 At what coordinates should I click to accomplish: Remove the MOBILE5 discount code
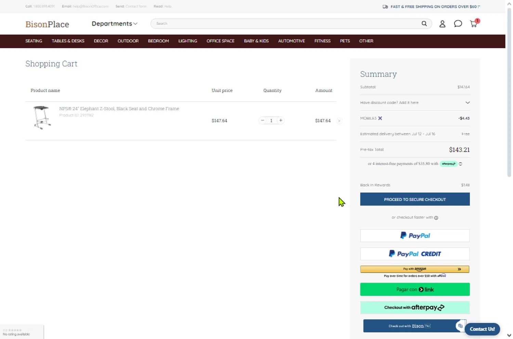pyautogui.click(x=380, y=118)
